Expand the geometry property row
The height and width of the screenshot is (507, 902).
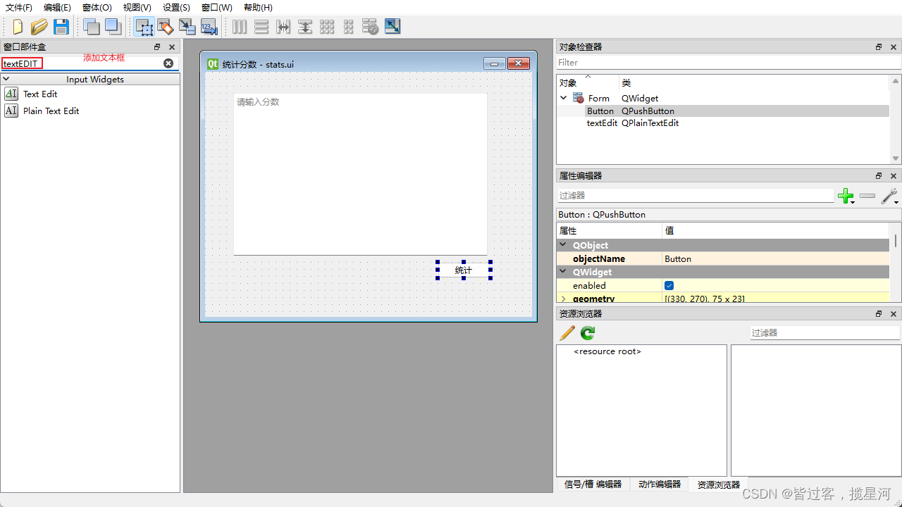pos(563,299)
